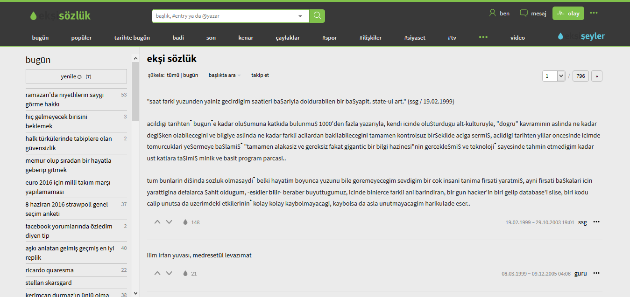Image resolution: width=630 pixels, height=297 pixels.
Task: Click yenile refresh button
Action: pos(76,76)
